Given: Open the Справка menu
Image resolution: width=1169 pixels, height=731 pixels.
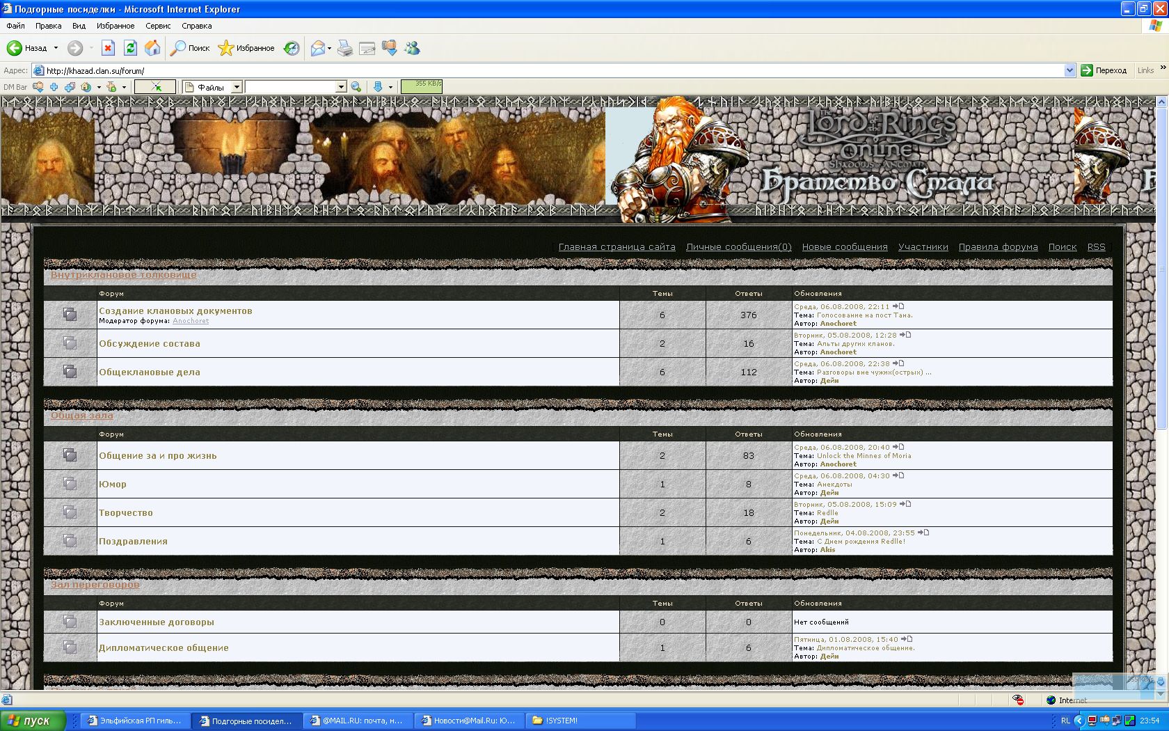Looking at the screenshot, I should coord(197,26).
